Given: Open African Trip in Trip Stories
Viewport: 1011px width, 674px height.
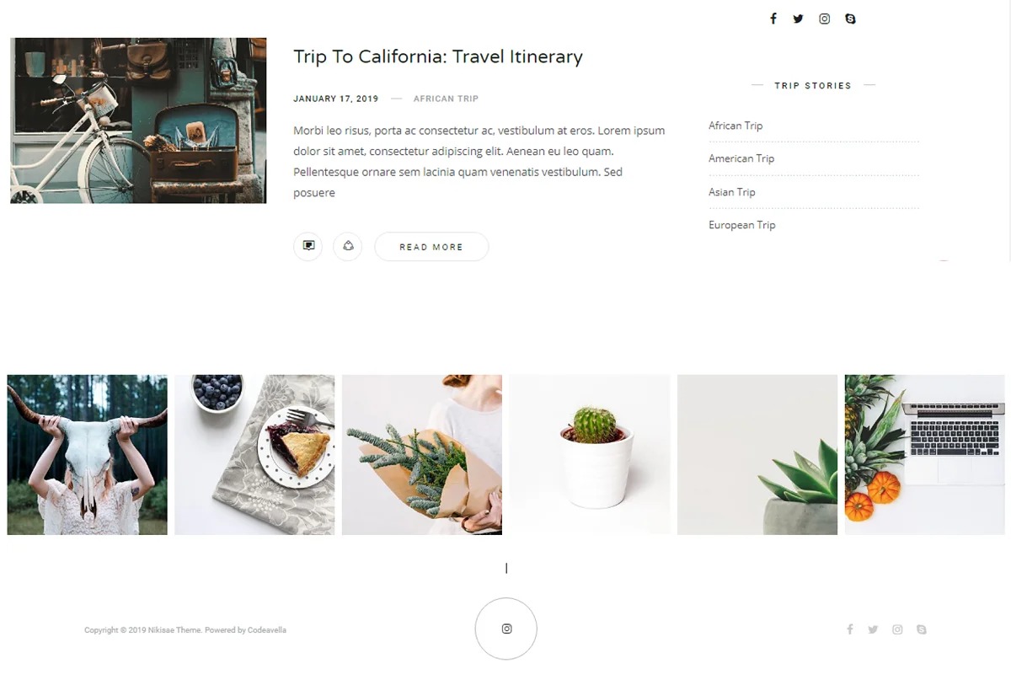Looking at the screenshot, I should coord(736,126).
